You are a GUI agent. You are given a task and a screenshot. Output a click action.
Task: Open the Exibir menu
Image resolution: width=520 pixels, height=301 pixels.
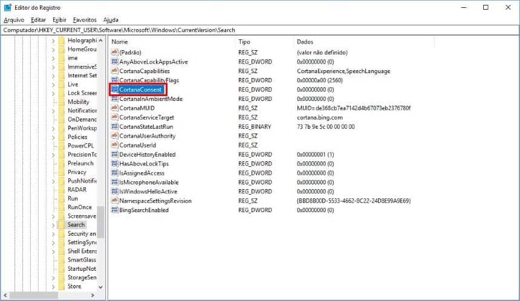[x=59, y=20]
